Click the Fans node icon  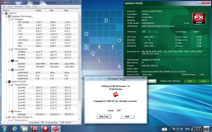pos(13,61)
